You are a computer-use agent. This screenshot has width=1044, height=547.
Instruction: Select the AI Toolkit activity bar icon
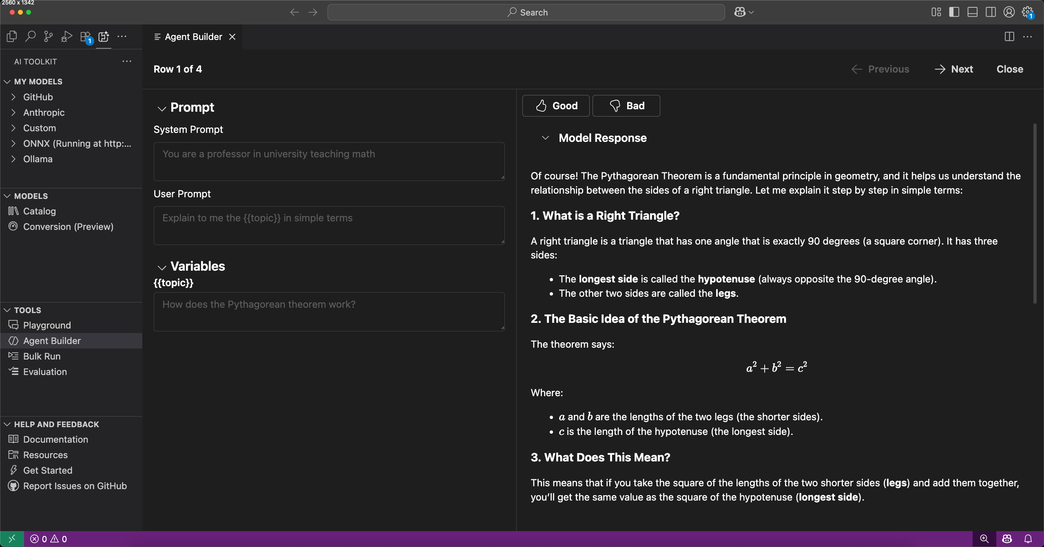click(x=104, y=37)
